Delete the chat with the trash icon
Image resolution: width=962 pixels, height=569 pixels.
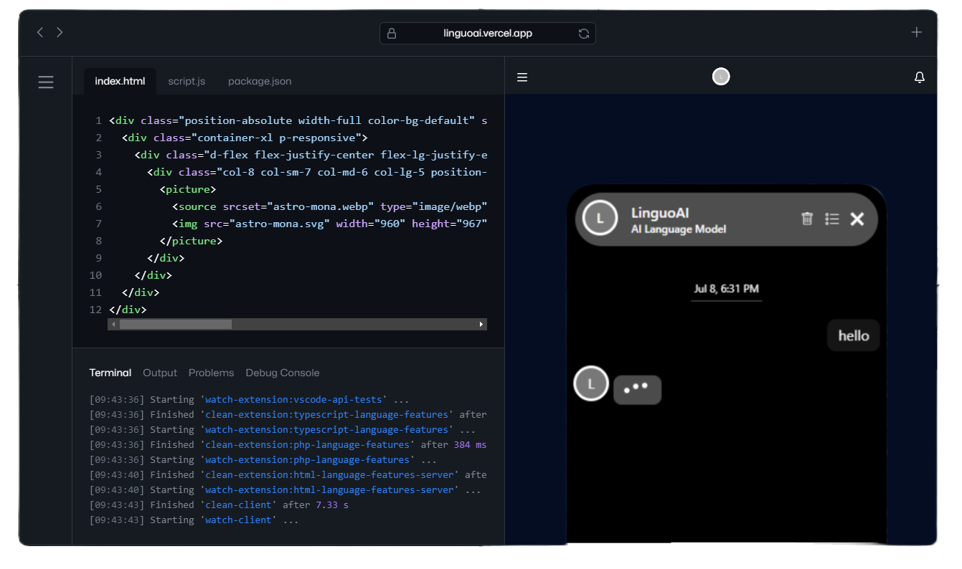coord(807,219)
